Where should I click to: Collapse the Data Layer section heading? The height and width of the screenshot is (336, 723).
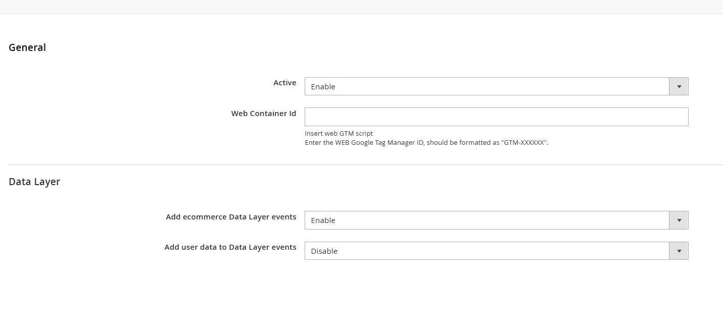point(34,182)
